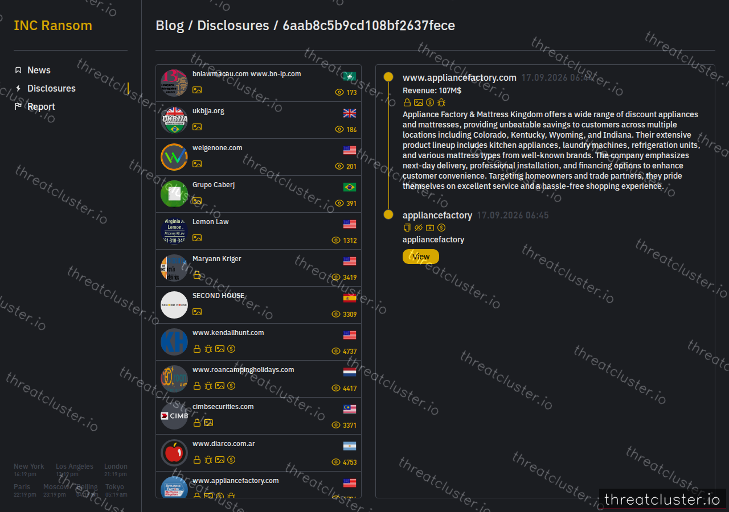This screenshot has width=729, height=512.
Task: Click the eye views icon for SECOND HOUSE
Action: (336, 314)
